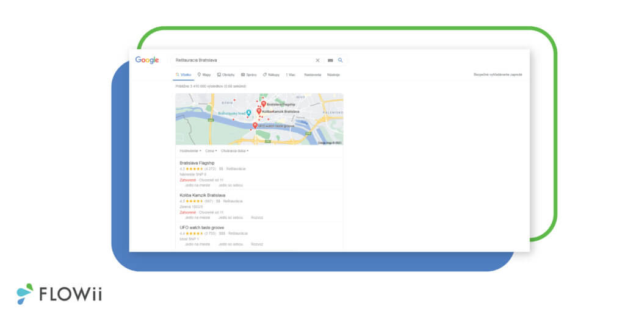Switch to the Nákupy tab
The image size is (625, 317).
coord(271,75)
